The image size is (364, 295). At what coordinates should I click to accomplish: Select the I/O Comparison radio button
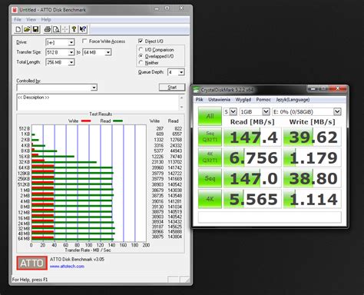coord(141,49)
